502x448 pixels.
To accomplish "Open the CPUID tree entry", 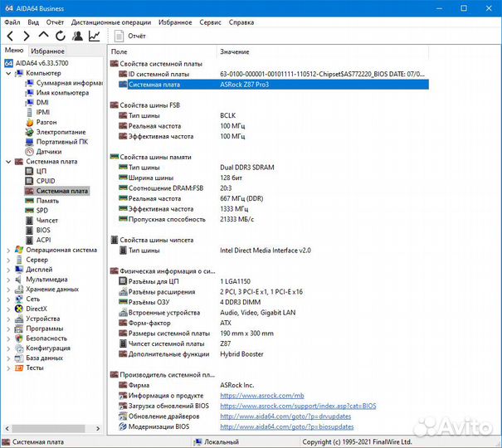I will point(46,181).
